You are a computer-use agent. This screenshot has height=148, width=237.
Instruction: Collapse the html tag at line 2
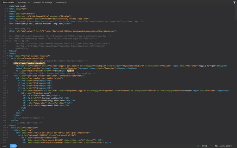tap(7, 9)
